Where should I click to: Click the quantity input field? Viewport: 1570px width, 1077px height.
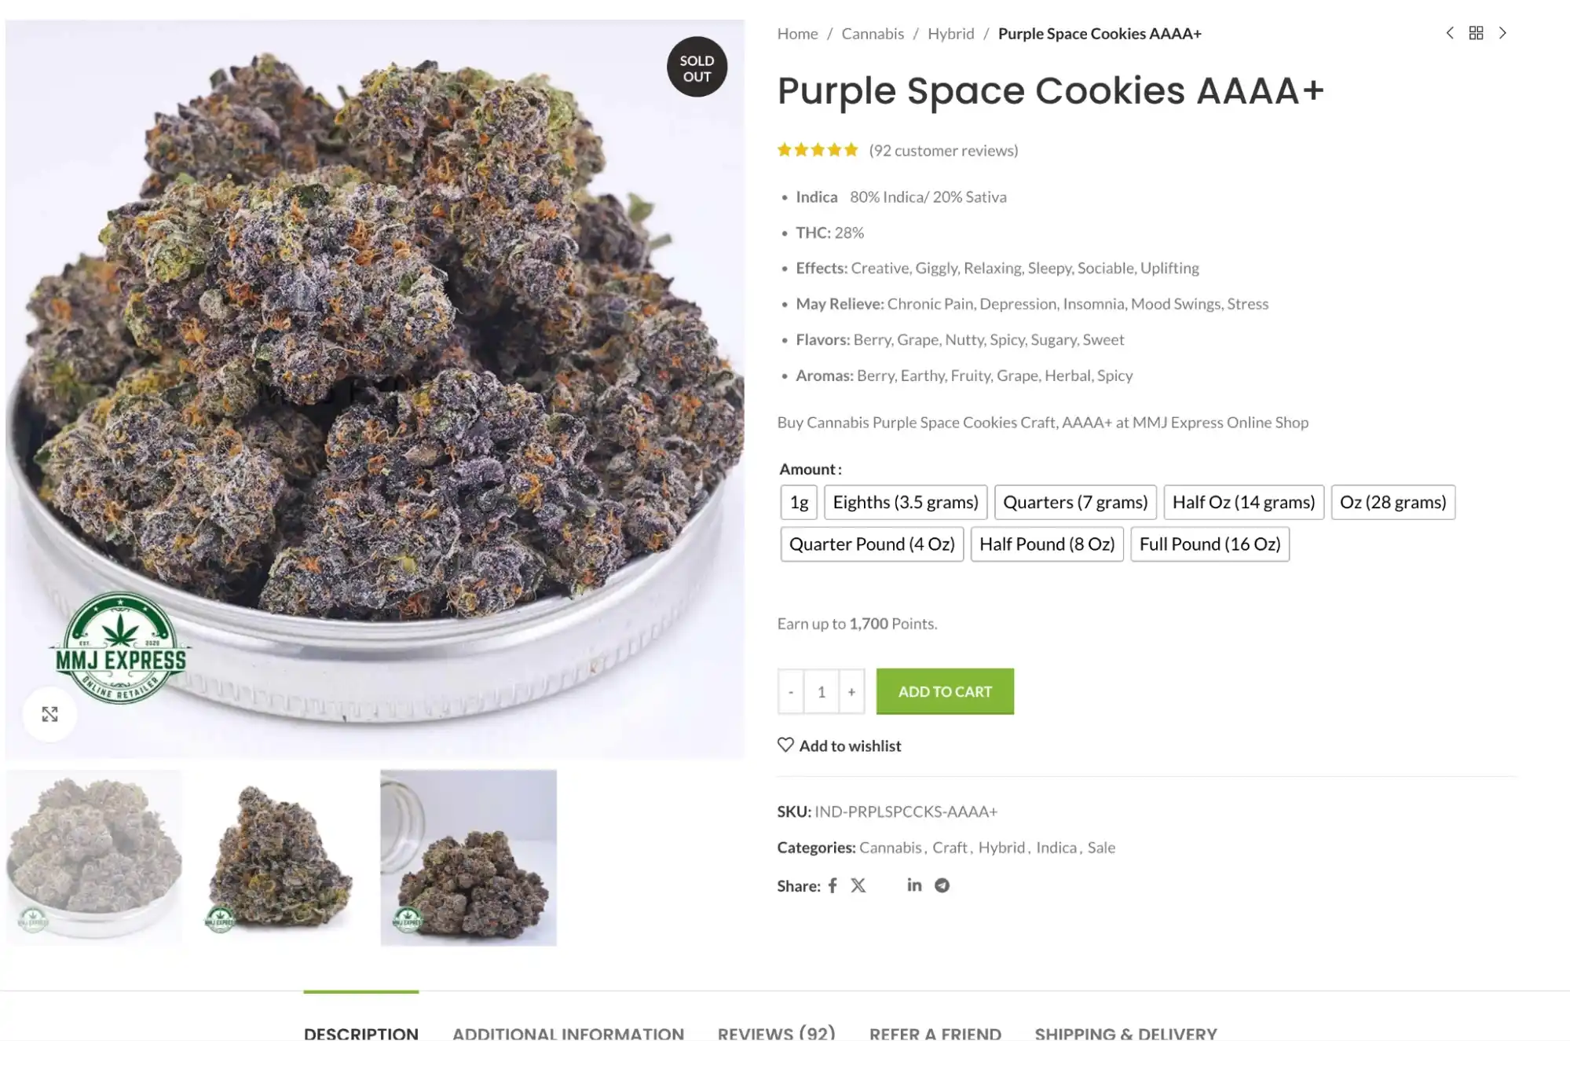click(x=822, y=691)
